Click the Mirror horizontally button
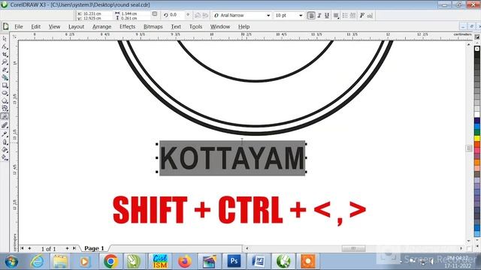Screen dimensions: 481x270 point(198,15)
